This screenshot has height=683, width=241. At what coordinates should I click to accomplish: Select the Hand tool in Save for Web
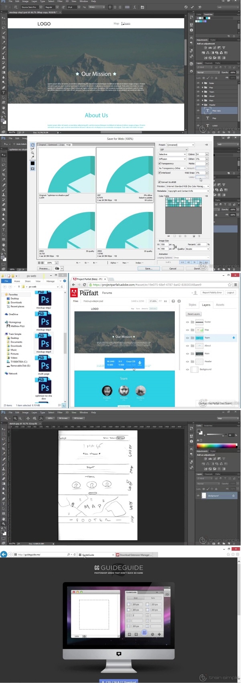tap(32, 145)
